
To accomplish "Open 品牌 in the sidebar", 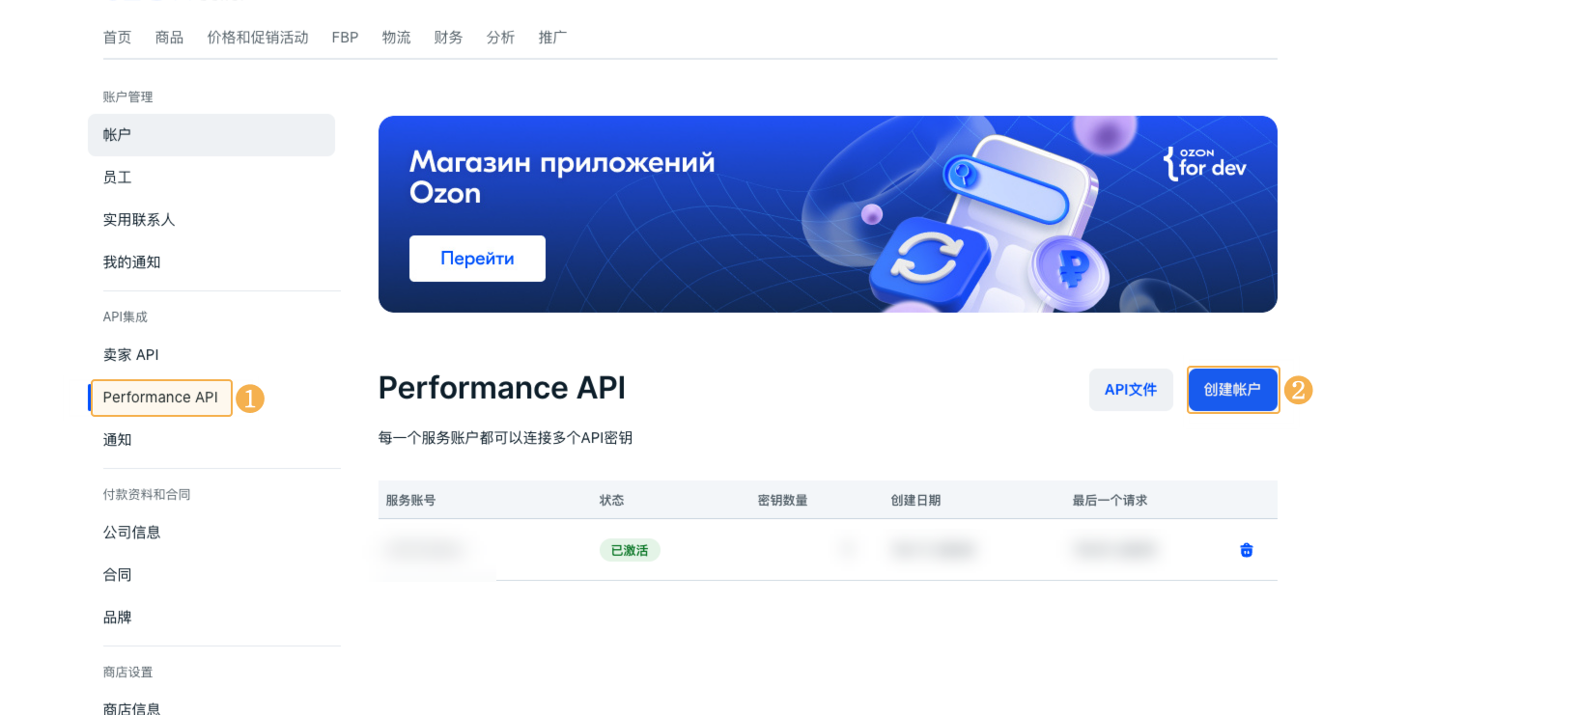I will (x=117, y=618).
